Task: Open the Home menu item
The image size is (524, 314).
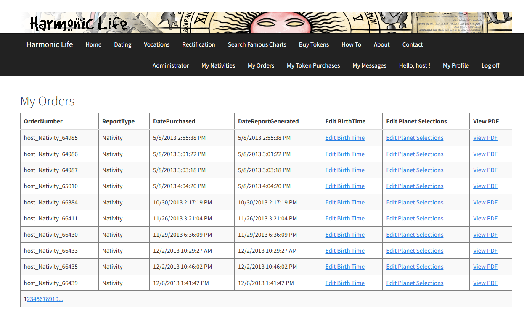Action: [x=93, y=44]
